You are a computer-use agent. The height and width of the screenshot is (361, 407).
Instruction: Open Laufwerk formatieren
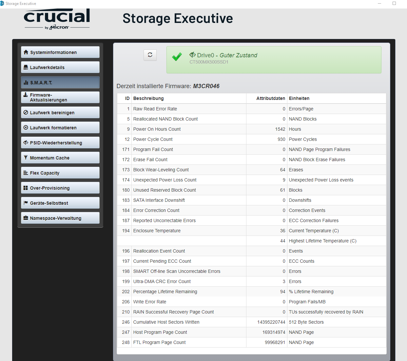click(60, 127)
